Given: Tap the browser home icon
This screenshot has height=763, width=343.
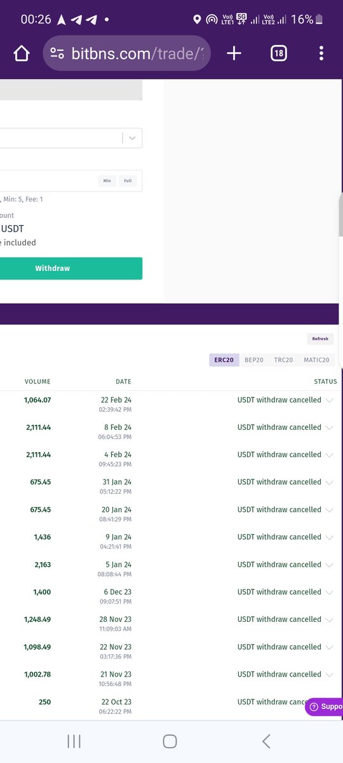Looking at the screenshot, I should coord(22,53).
